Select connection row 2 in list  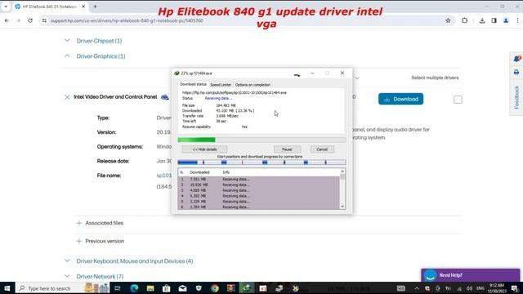259,185
